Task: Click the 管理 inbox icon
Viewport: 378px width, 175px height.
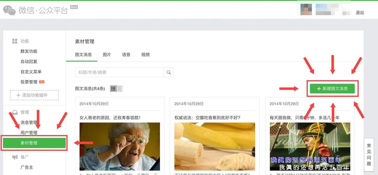Action: coord(15,112)
